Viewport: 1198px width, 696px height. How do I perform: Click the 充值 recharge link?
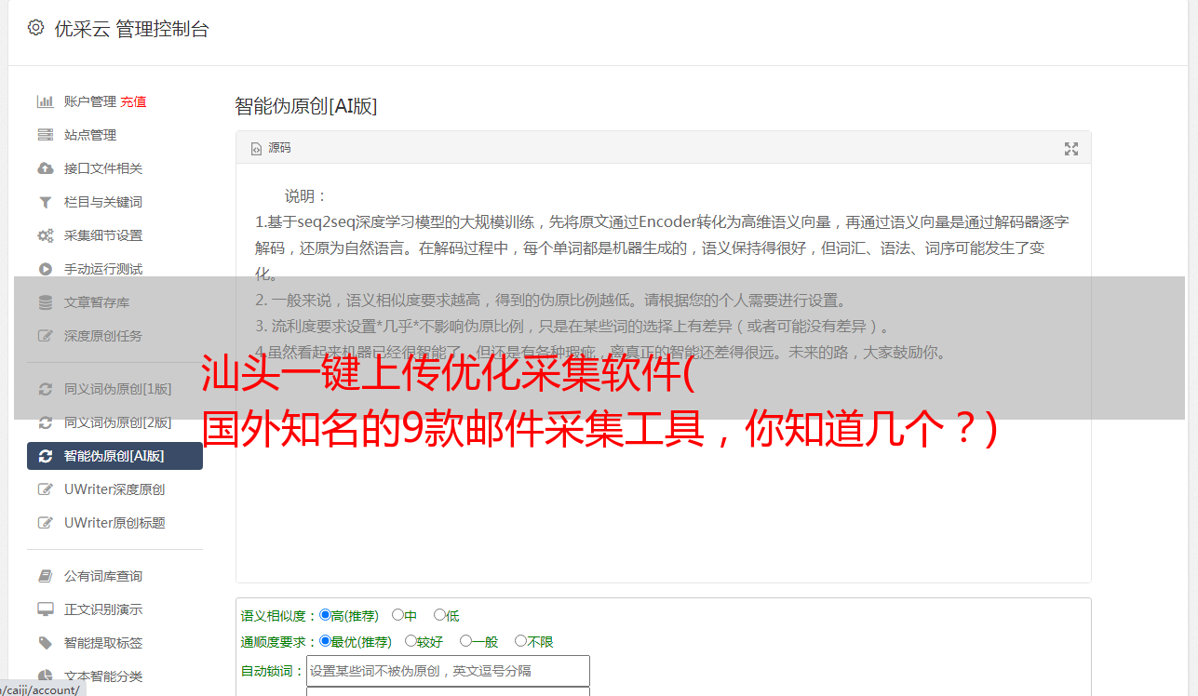tap(133, 101)
